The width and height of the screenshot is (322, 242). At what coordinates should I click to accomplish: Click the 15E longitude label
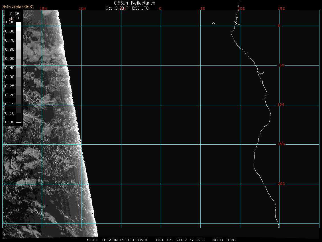click(282, 9)
